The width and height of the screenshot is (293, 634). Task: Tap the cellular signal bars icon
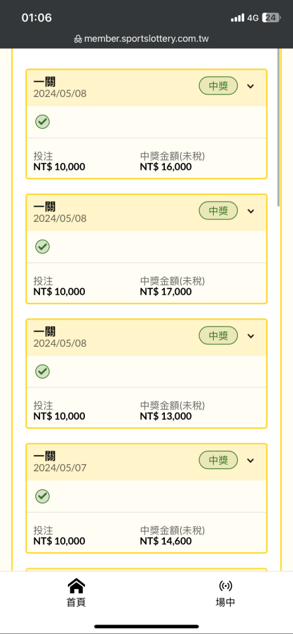238,18
